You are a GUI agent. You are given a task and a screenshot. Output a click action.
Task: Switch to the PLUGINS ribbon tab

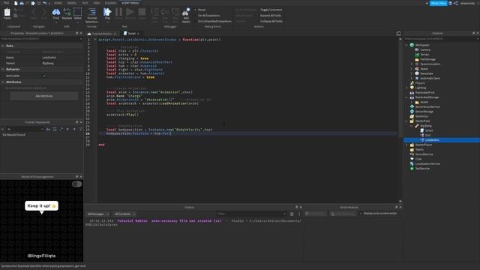click(x=110, y=3)
